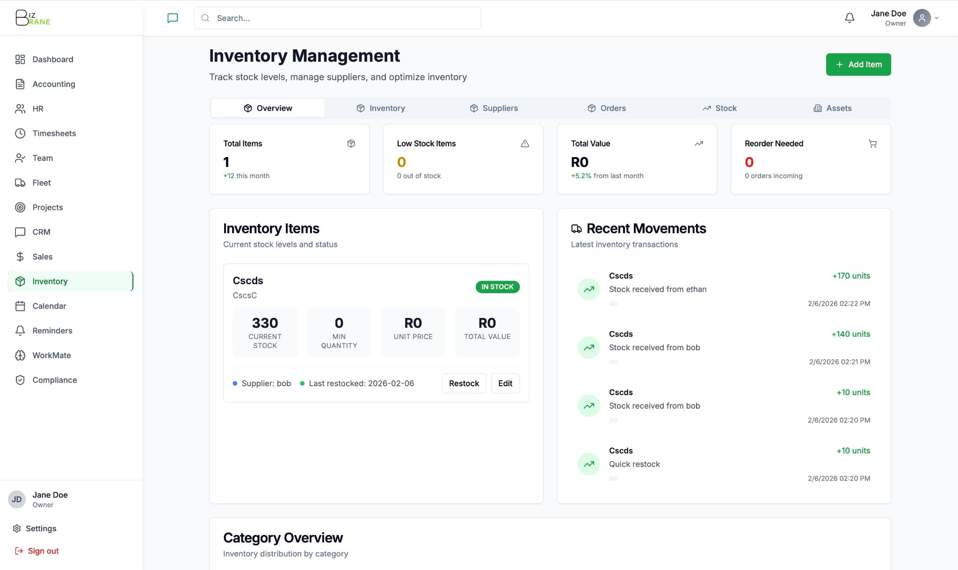Switch to the Suppliers tab
This screenshot has height=570, width=958.
[494, 108]
